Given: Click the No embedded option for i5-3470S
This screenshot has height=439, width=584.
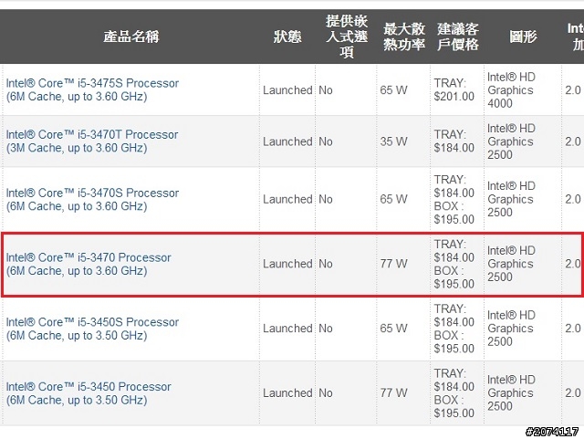Looking at the screenshot, I should (x=326, y=199).
